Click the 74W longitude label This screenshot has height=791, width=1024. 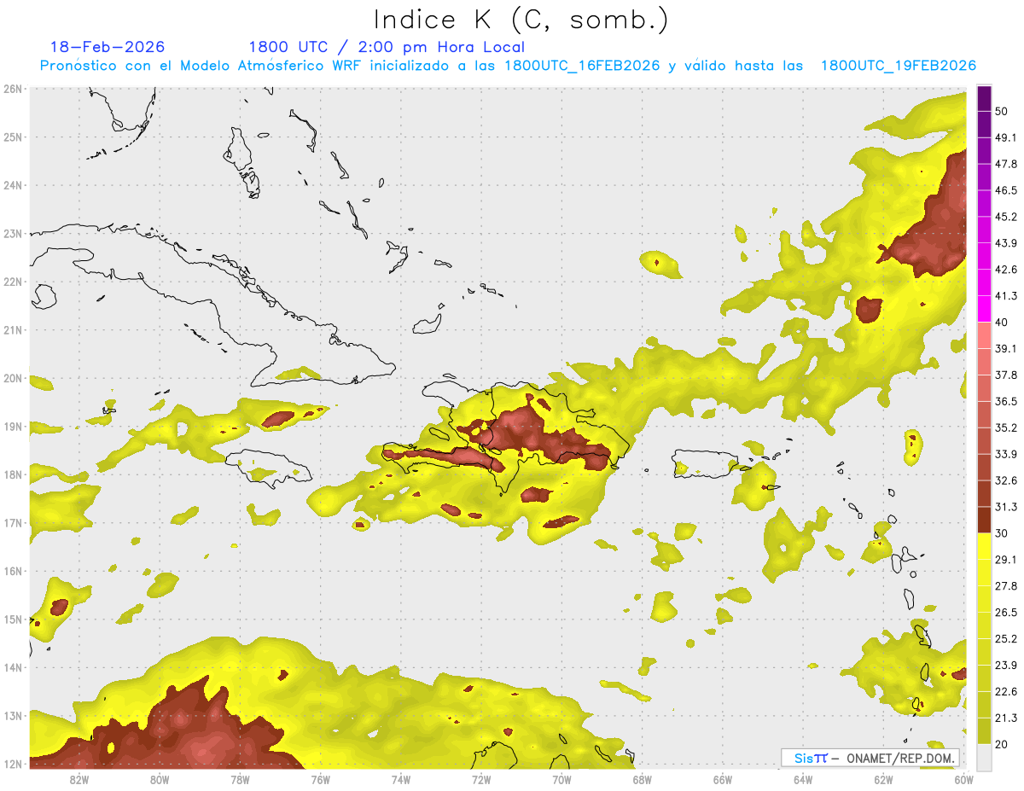401,779
